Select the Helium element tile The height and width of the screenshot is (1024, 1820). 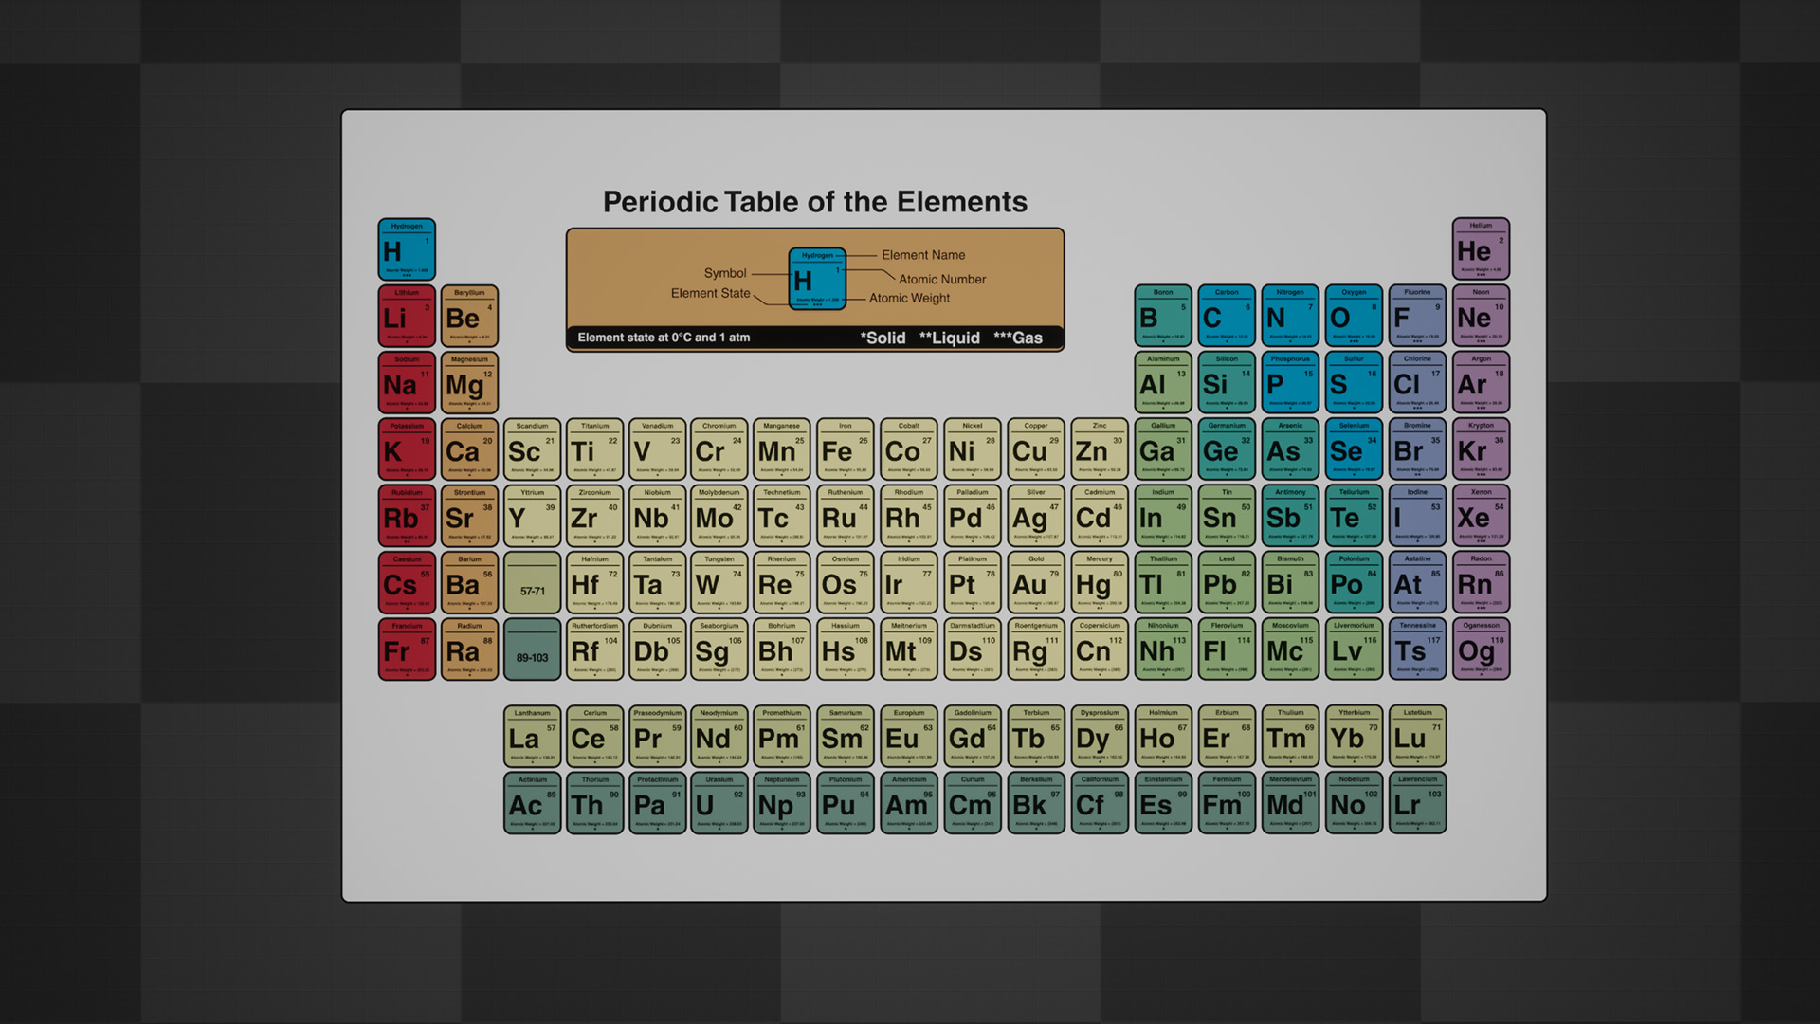[x=1481, y=249]
